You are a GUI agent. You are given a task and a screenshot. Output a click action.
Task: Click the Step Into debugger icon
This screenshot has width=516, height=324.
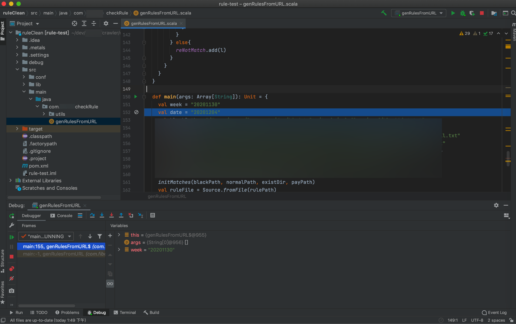pos(102,215)
